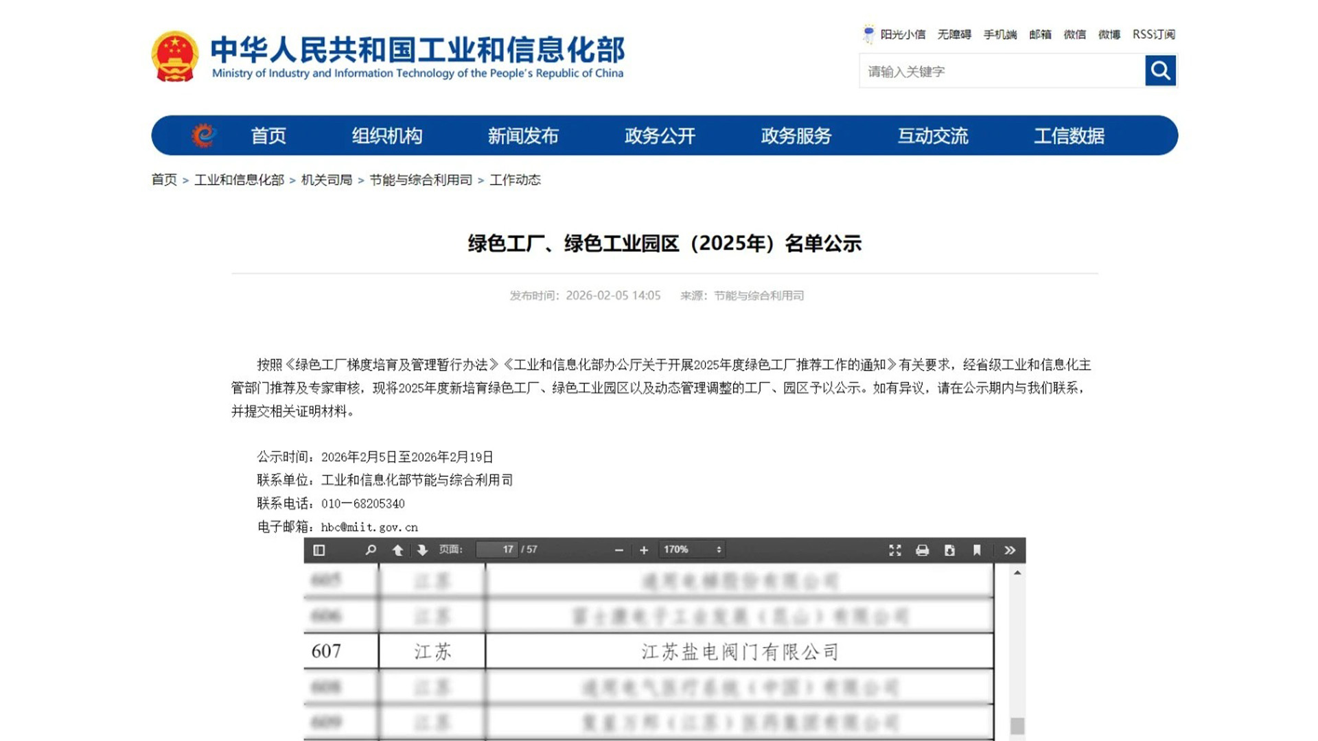Click the PDF scrollbar up arrow
Viewport: 1318px width, 741px height.
point(1017,573)
